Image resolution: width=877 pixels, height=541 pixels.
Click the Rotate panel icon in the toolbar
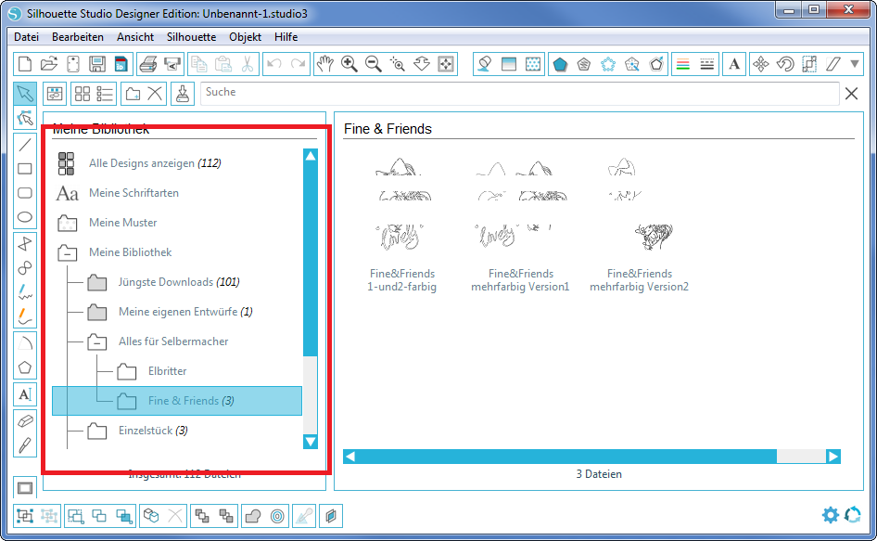(787, 64)
